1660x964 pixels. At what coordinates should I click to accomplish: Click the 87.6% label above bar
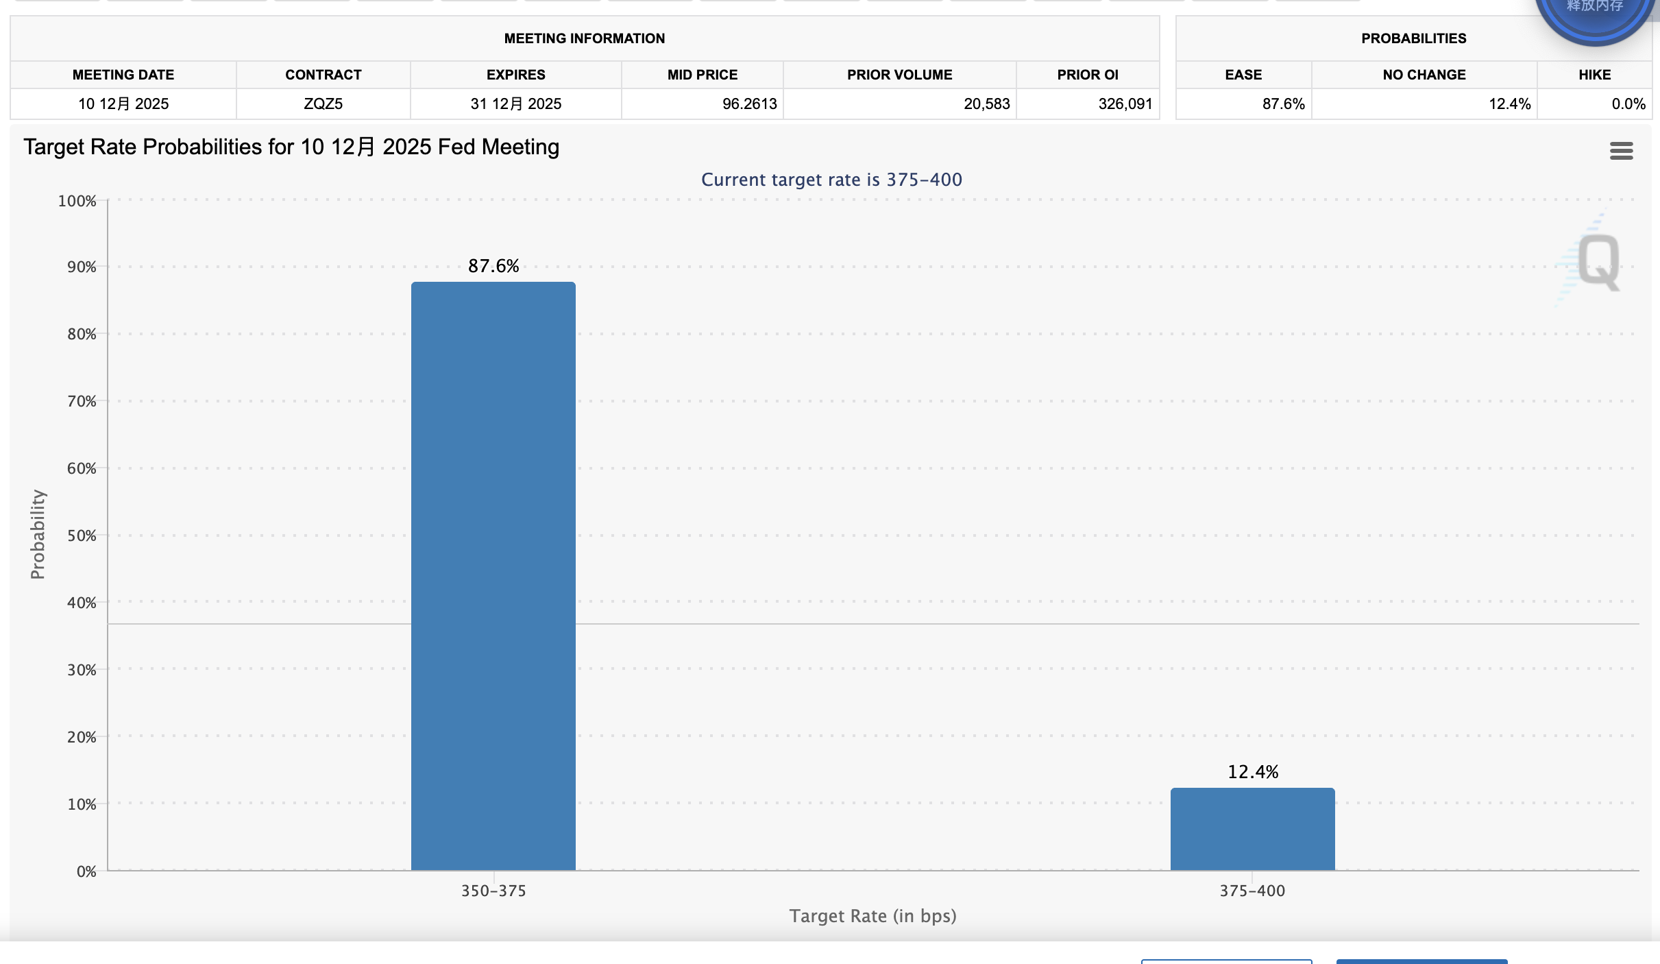click(x=493, y=266)
